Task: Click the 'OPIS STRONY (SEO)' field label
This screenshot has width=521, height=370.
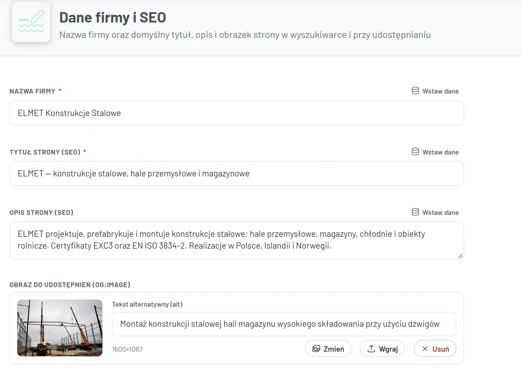Action: tap(41, 213)
